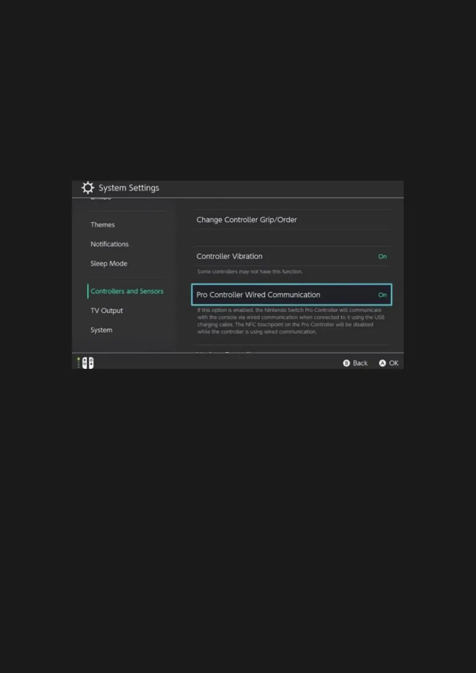Screen dimensions: 476x673
Task: Click the wired communication description paragraph
Action: tap(291, 321)
